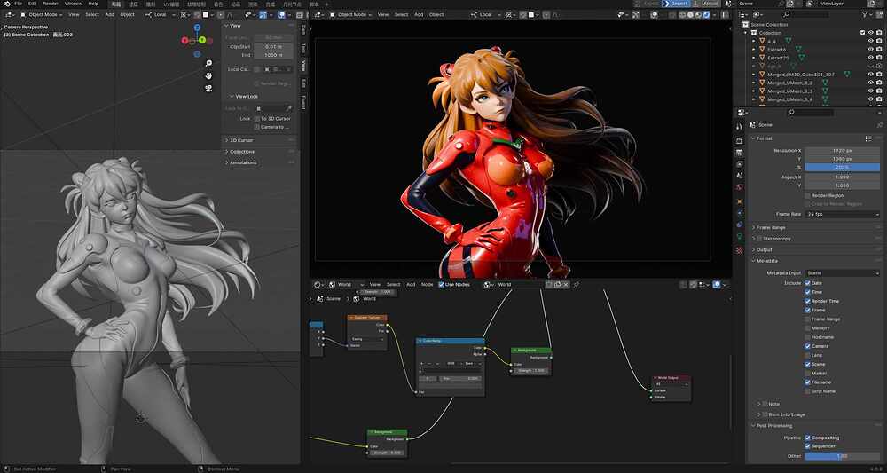Expand the Collections panel in sidebar

click(241, 152)
